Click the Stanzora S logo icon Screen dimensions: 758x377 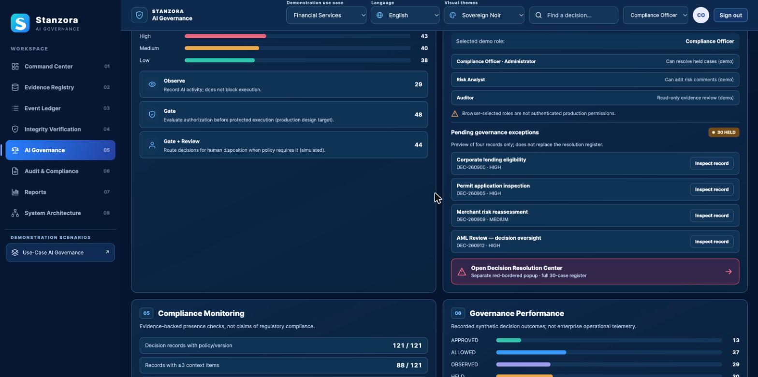tap(20, 23)
